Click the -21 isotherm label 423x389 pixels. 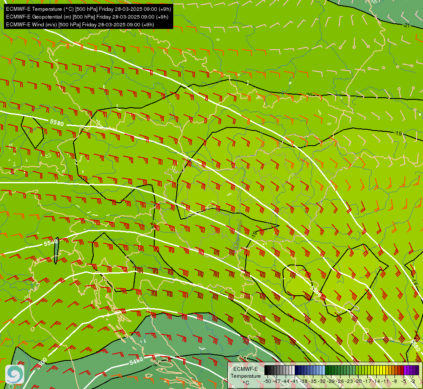coord(406,26)
